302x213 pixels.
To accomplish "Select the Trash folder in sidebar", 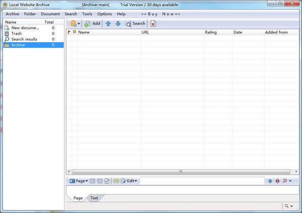I will 17,34.
